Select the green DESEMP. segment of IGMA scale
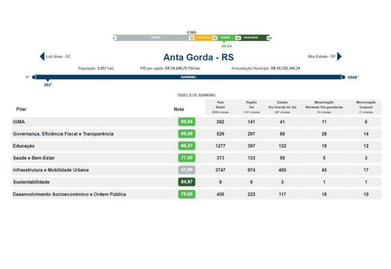The width and height of the screenshot is (391, 269). (226, 38)
